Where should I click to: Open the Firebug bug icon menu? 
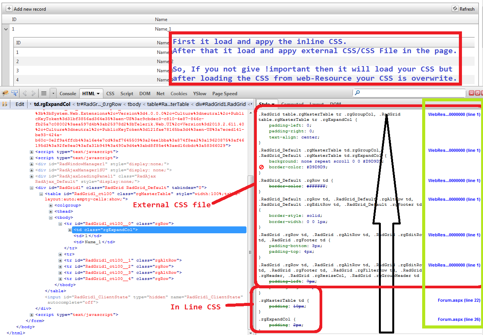(5, 93)
